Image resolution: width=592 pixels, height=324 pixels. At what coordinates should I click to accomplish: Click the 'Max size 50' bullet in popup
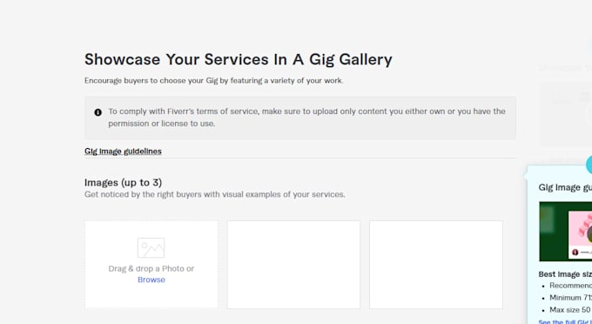570,310
